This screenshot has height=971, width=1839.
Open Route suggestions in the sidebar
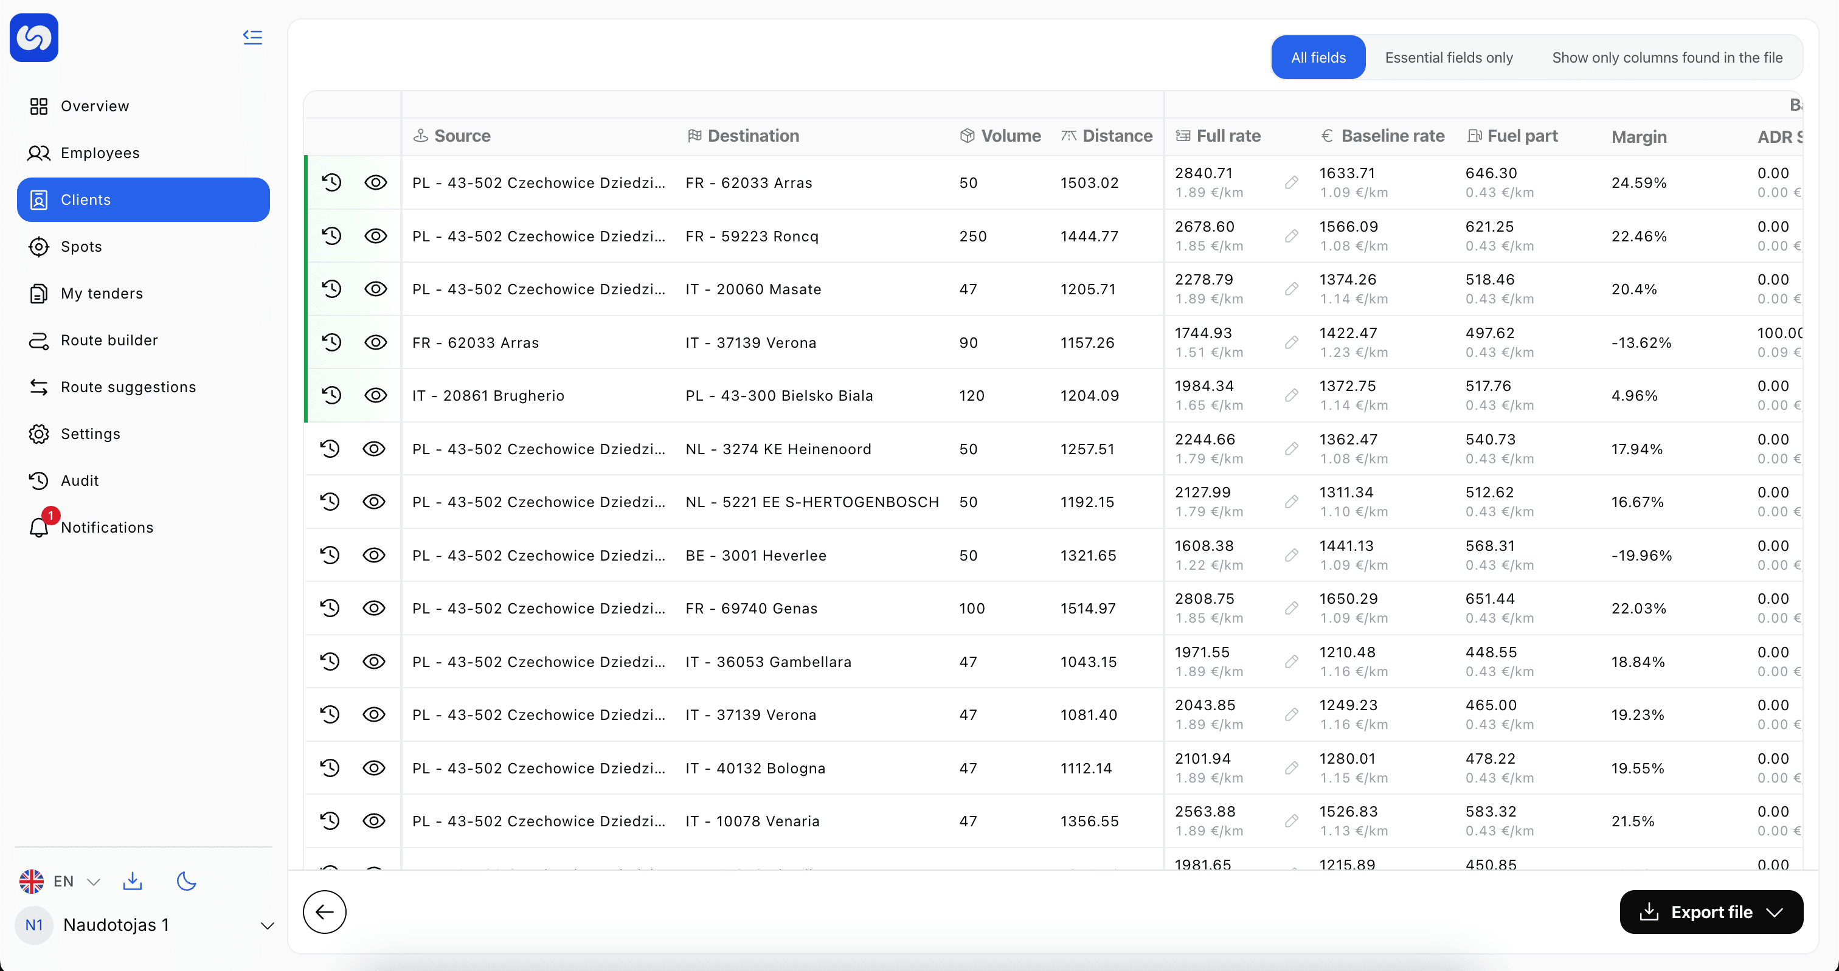144,387
